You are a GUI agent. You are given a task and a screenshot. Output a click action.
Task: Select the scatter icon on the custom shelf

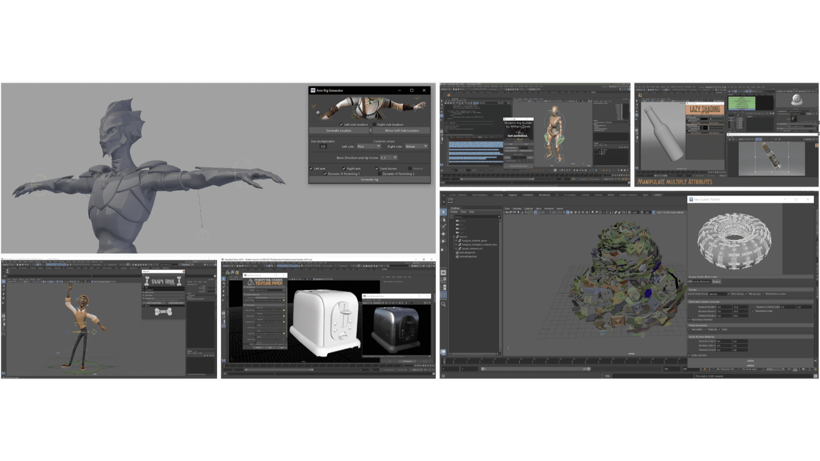coord(451,201)
